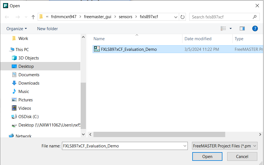264x165 pixels.
Task: Click the navigation pane vertical scrollbar thumb
Action: point(83,106)
